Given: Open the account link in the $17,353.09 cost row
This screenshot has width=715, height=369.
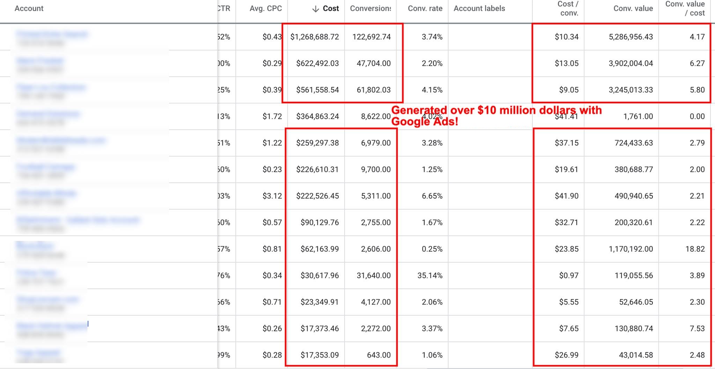Looking at the screenshot, I should point(38,352).
